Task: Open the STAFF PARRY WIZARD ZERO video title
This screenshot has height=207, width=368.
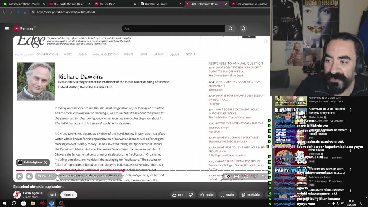Action: click(x=327, y=171)
